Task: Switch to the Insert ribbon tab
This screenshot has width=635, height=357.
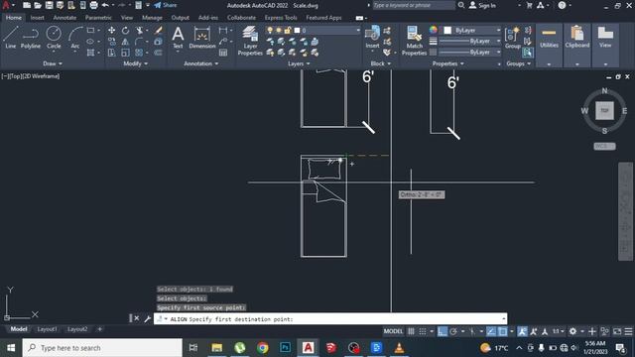Action: point(38,18)
